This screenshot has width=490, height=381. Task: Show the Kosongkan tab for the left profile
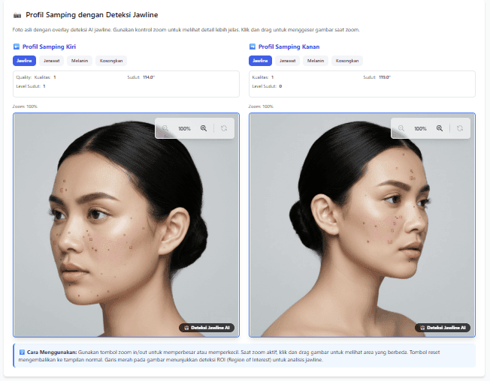click(x=111, y=61)
